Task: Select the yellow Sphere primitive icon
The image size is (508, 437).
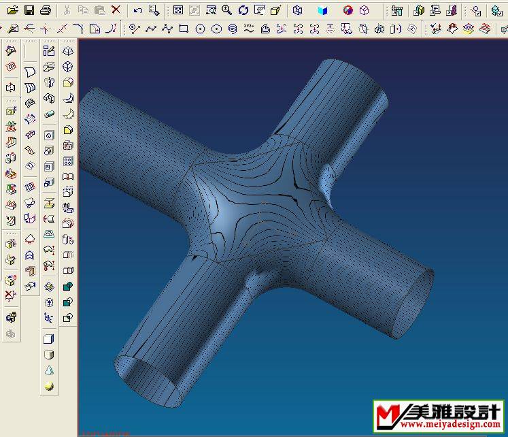Action: point(49,386)
